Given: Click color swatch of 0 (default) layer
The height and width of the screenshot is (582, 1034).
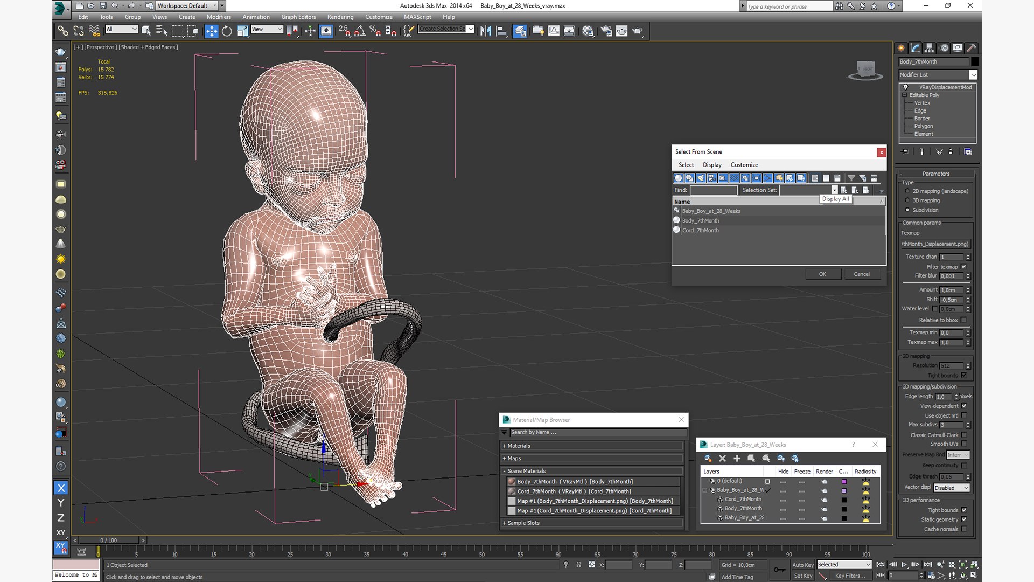Looking at the screenshot, I should click(844, 482).
